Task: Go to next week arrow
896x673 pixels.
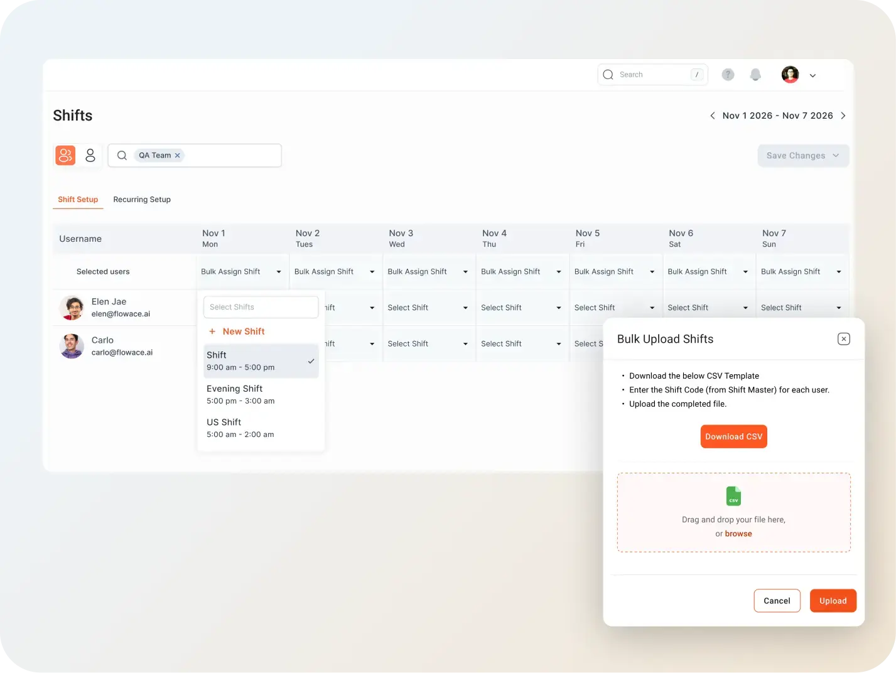Action: pos(843,116)
